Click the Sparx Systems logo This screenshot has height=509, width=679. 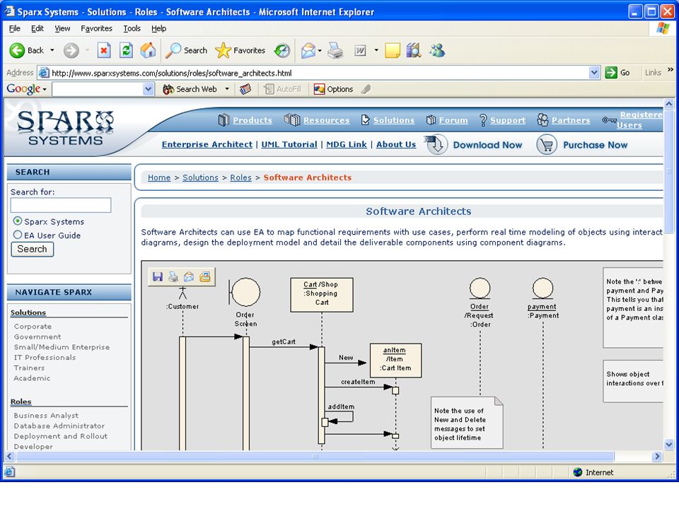point(65,128)
